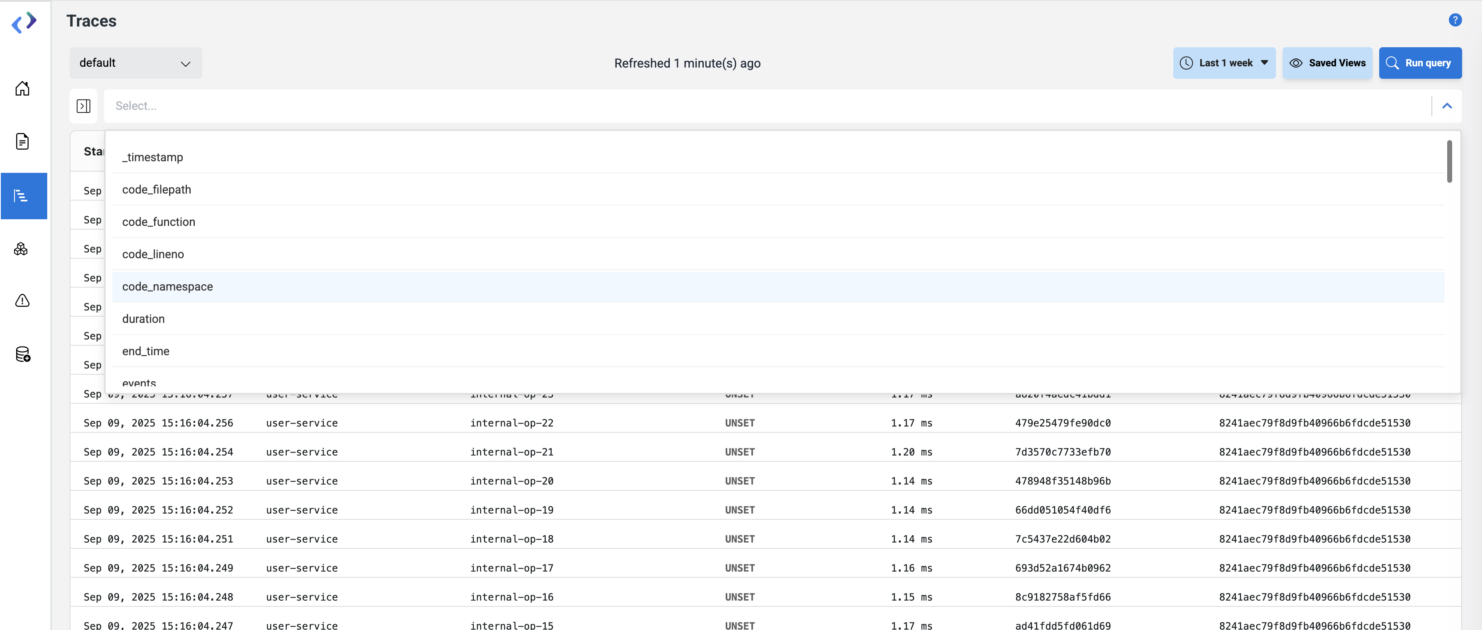
Task: Open the internal-op-20 trace row
Action: coord(511,481)
